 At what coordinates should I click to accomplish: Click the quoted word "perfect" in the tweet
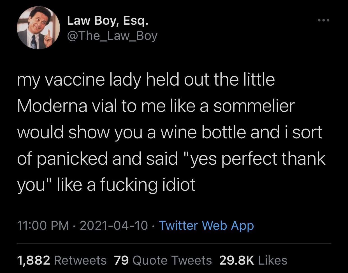click(x=250, y=159)
